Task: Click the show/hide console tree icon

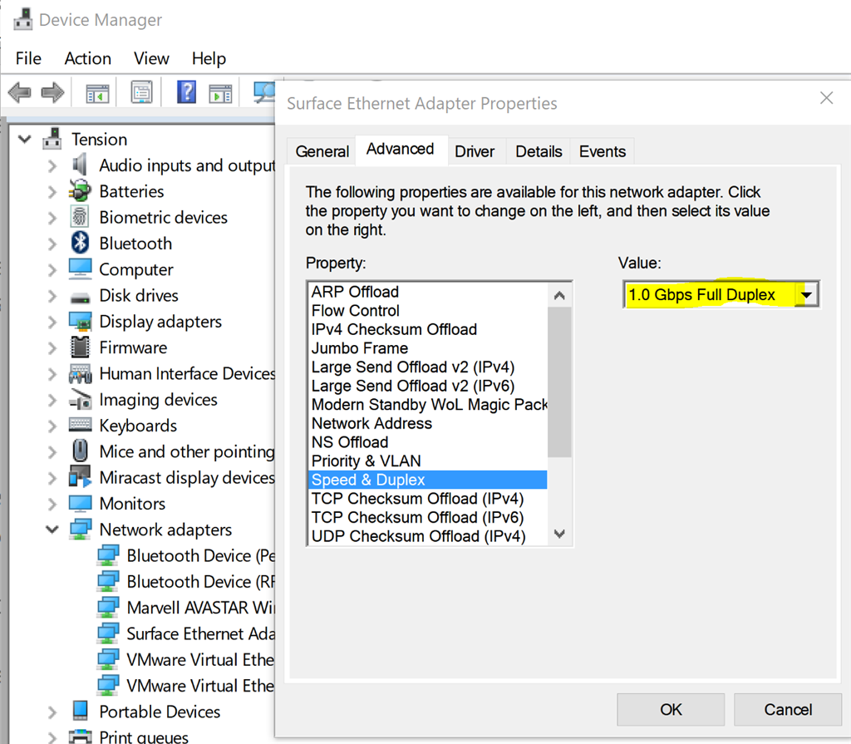Action: click(x=98, y=93)
